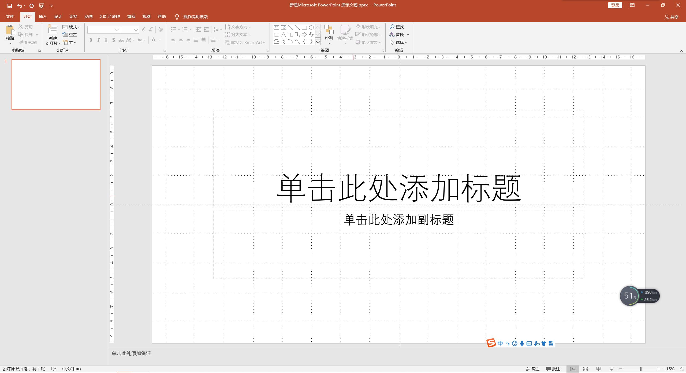
Task: Click the Shape Fill icon
Action: coord(358,27)
